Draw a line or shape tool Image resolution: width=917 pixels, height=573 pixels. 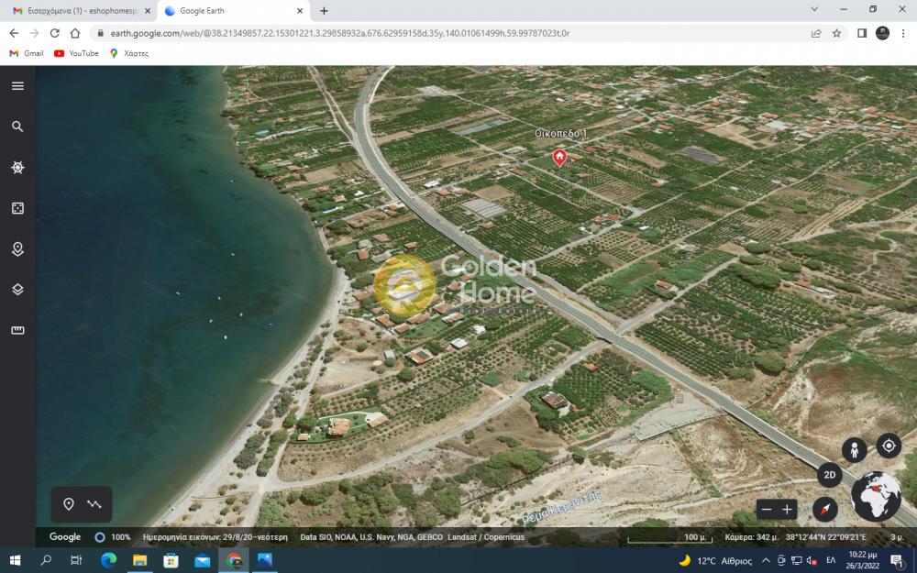[94, 504]
